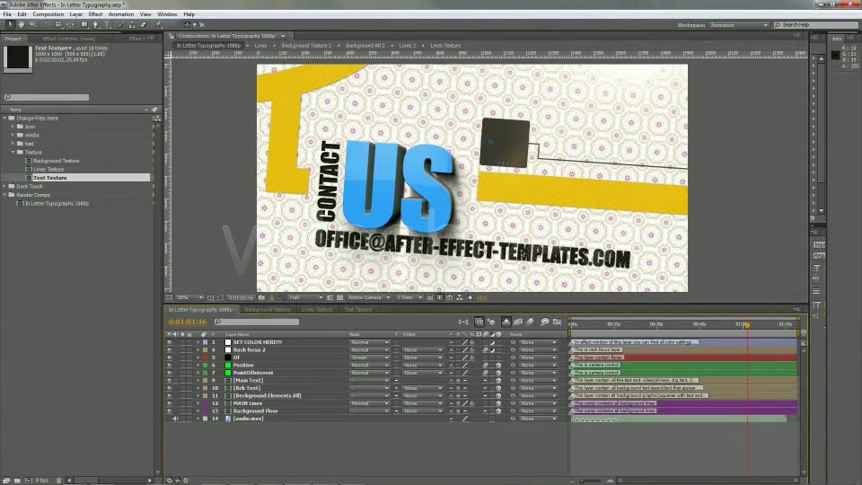Select the Eraser tool
The width and height of the screenshot is (862, 485).
(144, 25)
